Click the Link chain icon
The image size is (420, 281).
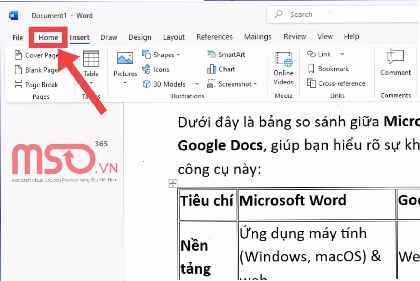[311, 54]
